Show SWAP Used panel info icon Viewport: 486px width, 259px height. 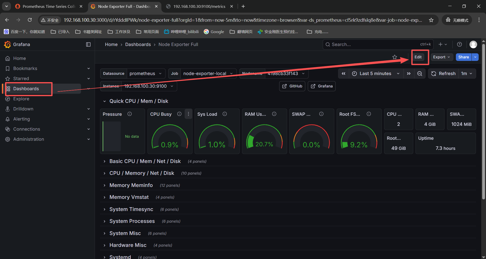click(321, 114)
